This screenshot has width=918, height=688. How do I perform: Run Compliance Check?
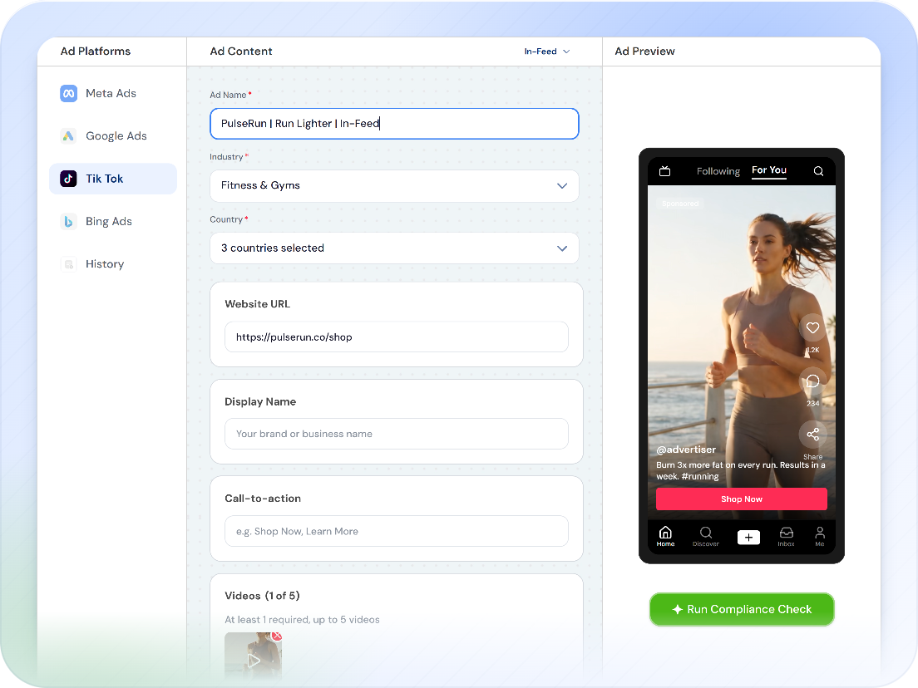pos(741,609)
